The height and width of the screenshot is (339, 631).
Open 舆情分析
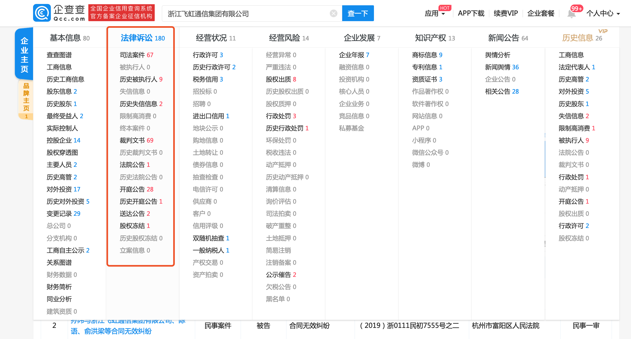click(498, 55)
